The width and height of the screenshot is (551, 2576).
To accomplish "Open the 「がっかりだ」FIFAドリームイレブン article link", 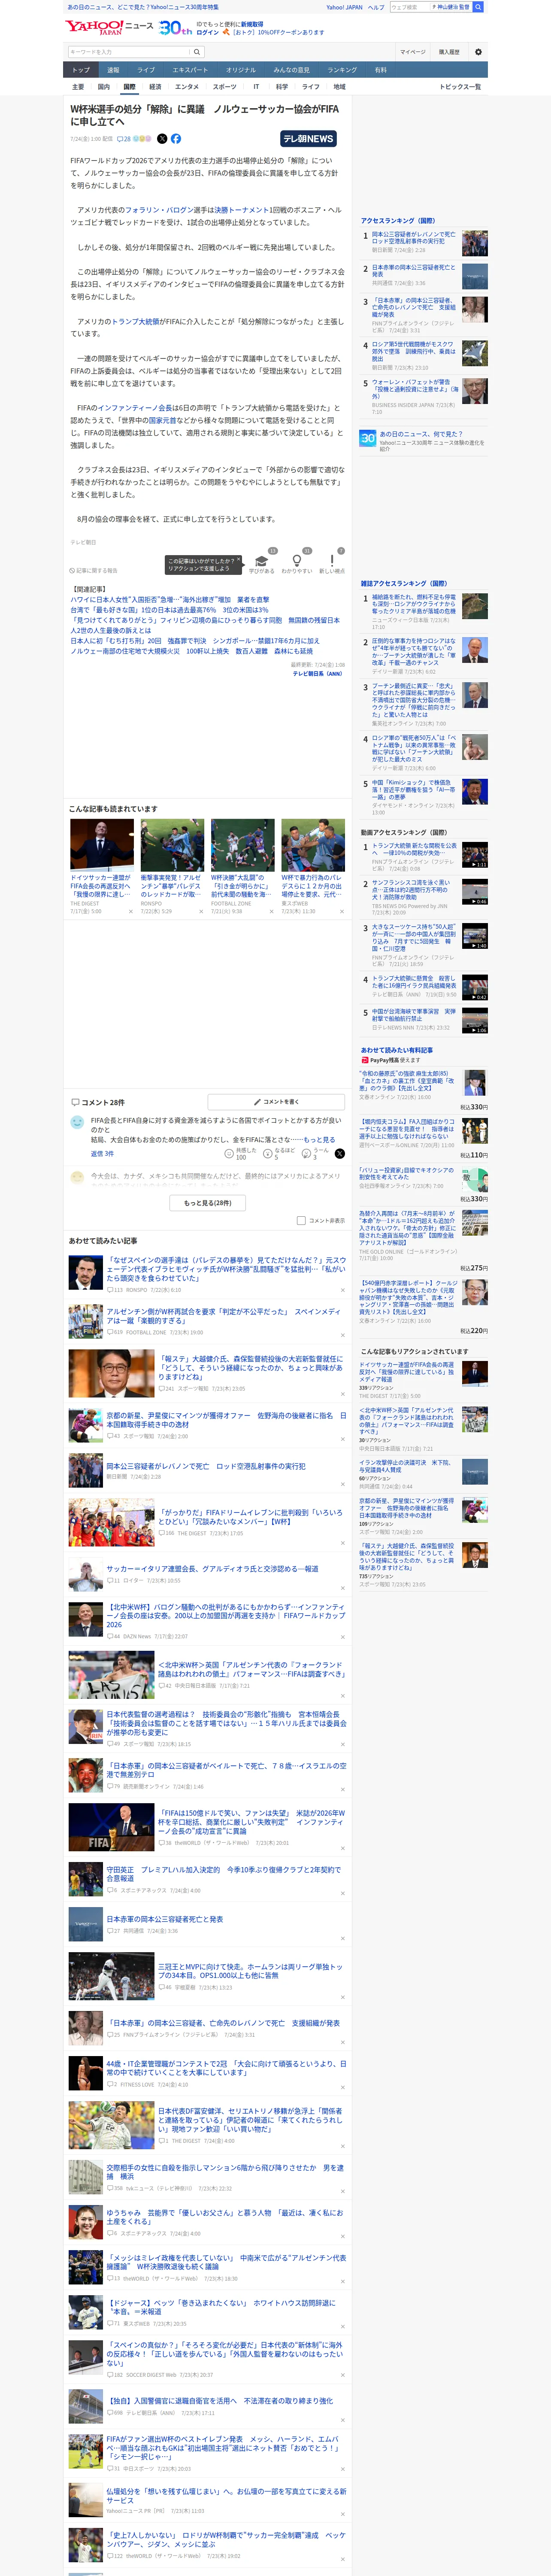I will [250, 1516].
